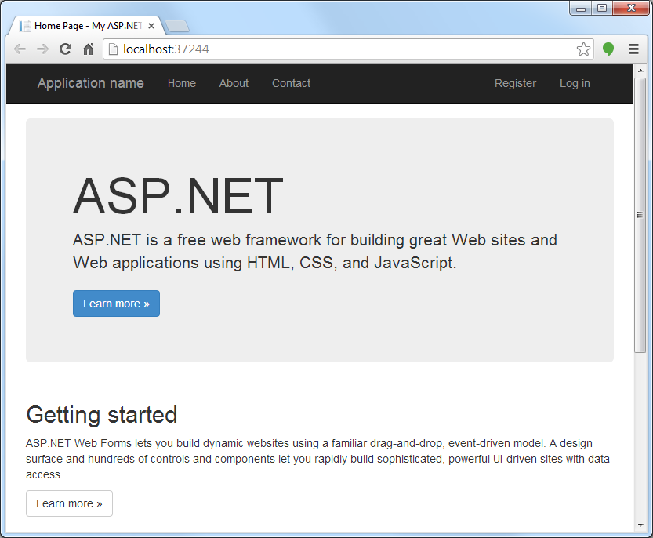Screen dimensions: 653x538
Task: Click the browser forward arrow
Action: (x=42, y=49)
